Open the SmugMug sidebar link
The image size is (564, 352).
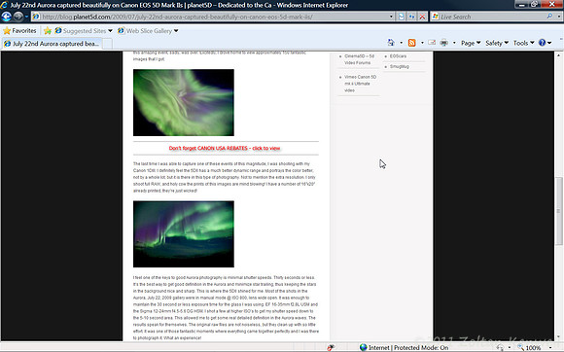400,66
